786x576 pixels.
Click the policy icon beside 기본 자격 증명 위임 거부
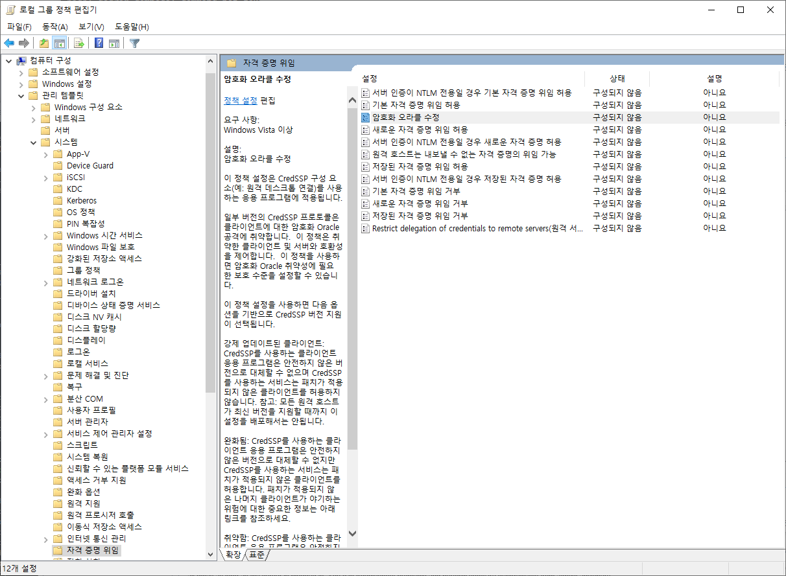coord(366,191)
